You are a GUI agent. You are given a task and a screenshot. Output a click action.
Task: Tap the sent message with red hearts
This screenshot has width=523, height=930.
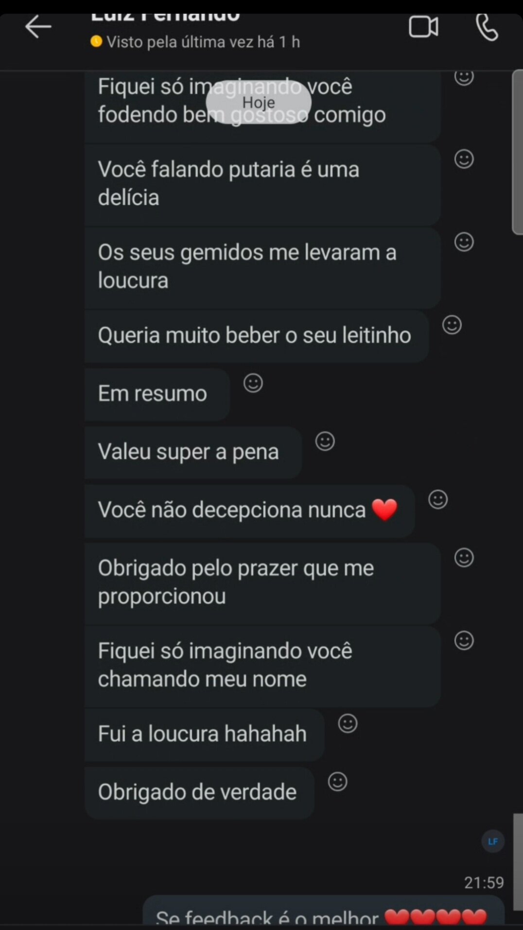tap(323, 916)
